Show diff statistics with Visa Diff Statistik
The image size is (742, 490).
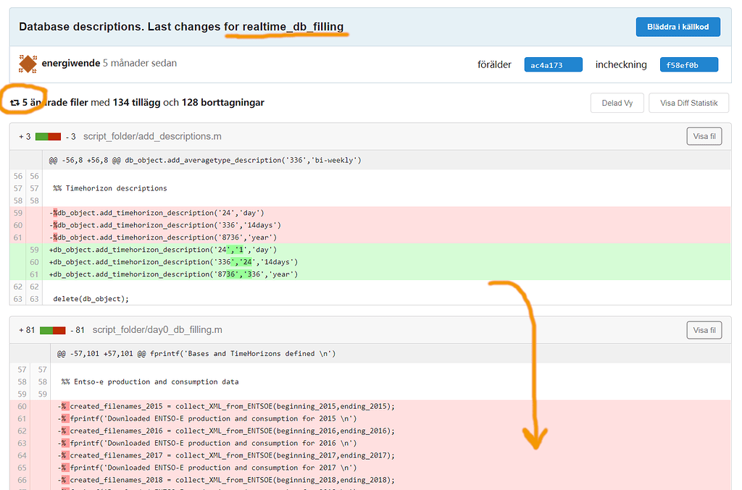(688, 103)
